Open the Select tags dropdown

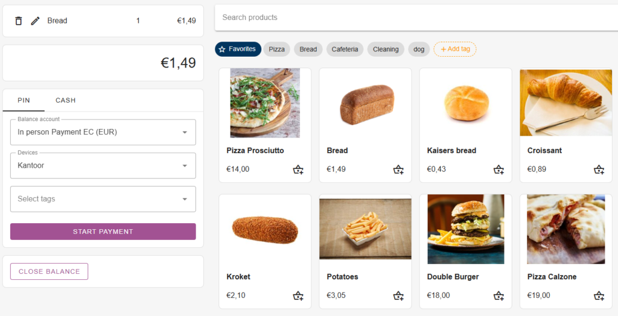coord(103,199)
